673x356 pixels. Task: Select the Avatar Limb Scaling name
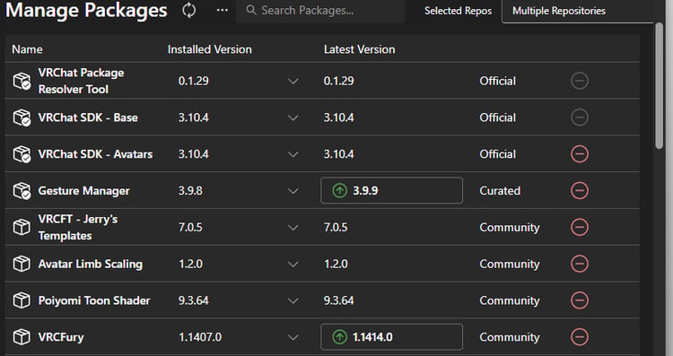click(90, 264)
